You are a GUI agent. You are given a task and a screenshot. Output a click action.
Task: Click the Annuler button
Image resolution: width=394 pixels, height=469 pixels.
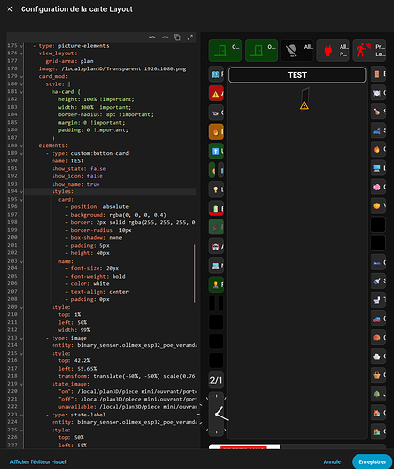(x=333, y=461)
